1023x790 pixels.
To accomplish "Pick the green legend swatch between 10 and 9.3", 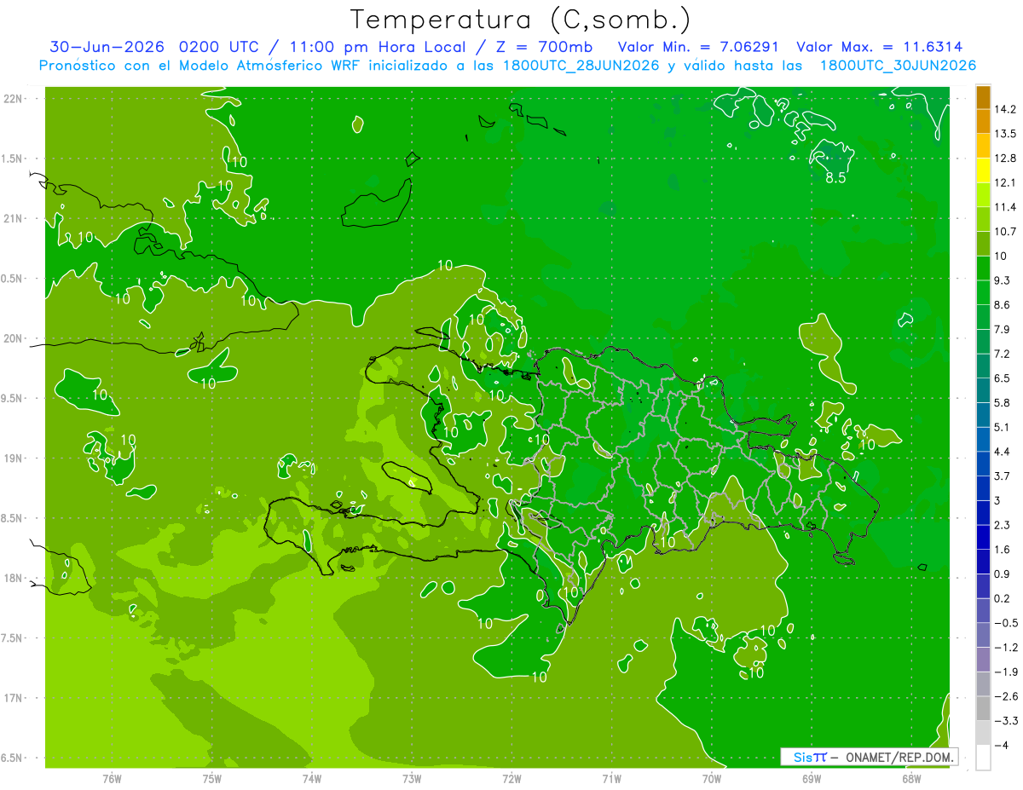I will pyautogui.click(x=983, y=268).
